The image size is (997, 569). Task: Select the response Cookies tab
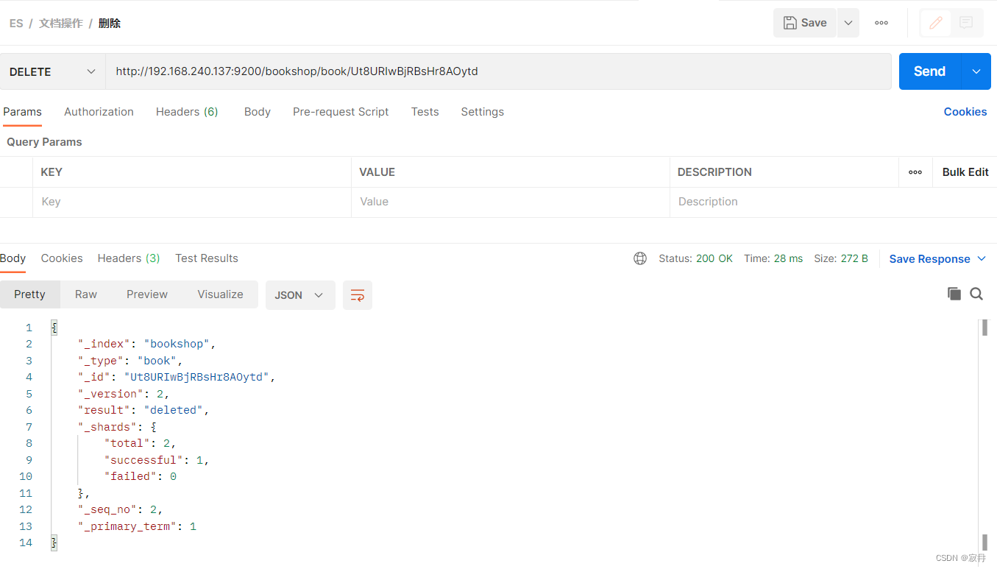(62, 258)
